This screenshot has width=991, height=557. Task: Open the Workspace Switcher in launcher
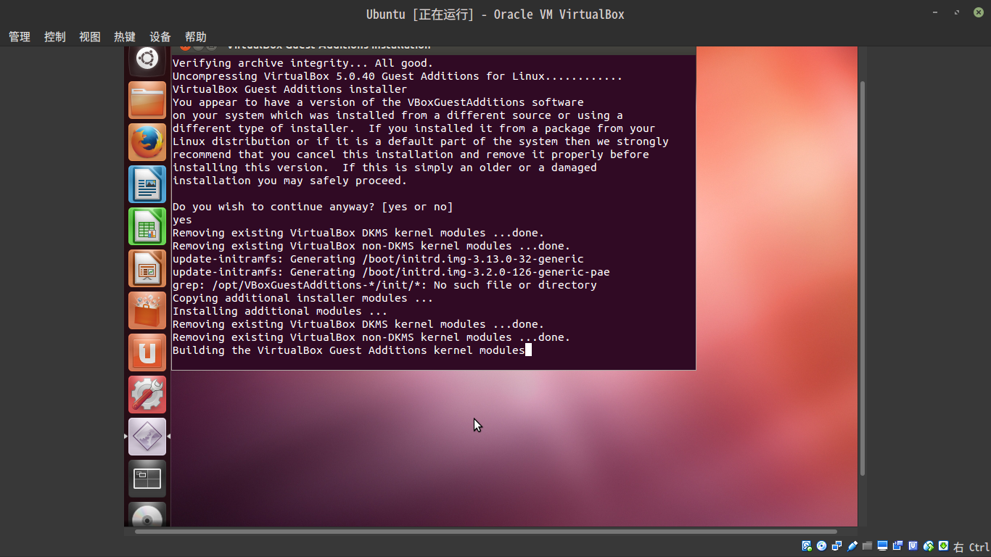[147, 479]
